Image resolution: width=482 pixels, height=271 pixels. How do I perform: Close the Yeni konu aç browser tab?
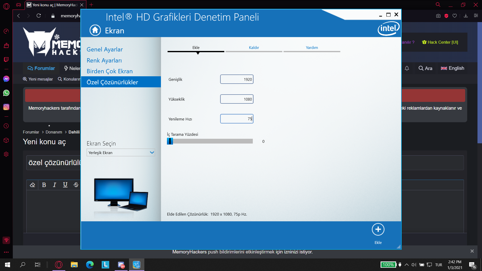pos(82,5)
